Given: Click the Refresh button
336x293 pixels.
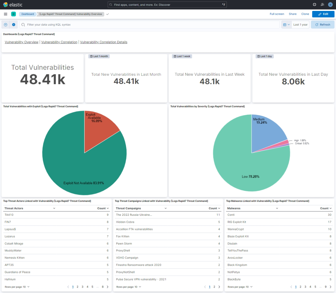Looking at the screenshot, I should [322, 25].
